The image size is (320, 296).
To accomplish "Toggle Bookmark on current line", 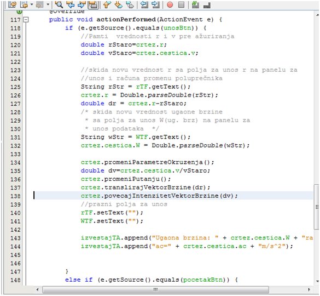I will tap(130, 4).
